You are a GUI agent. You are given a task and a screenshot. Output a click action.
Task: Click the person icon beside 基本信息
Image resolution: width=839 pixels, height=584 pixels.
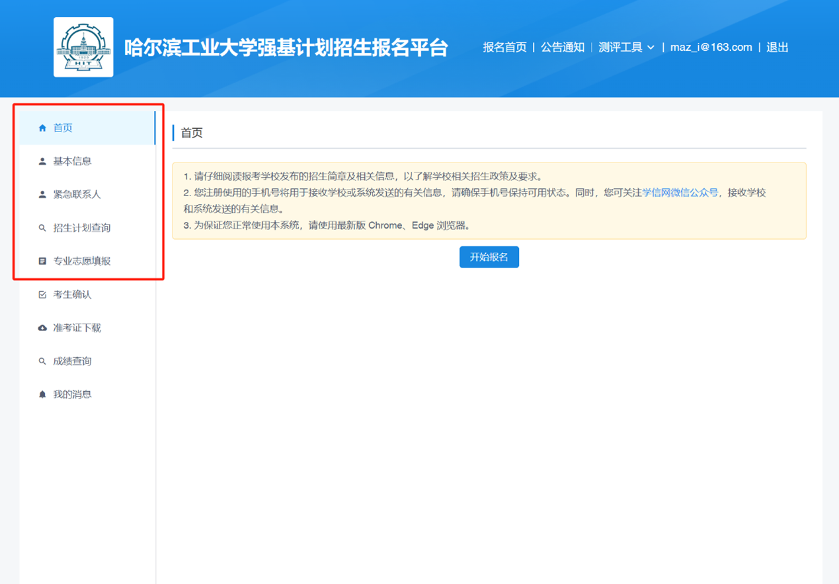pos(42,161)
